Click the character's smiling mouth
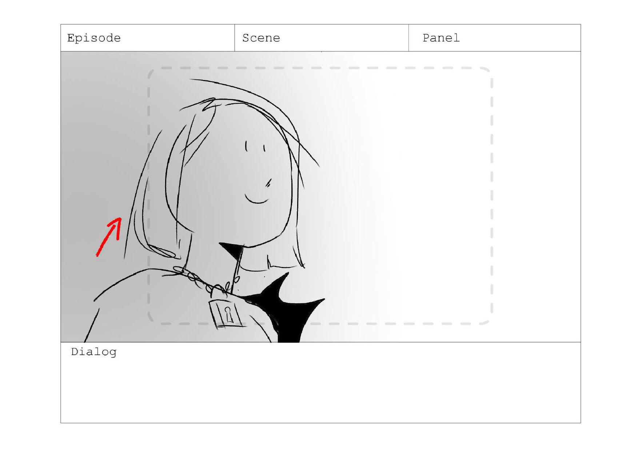The image size is (638, 451). (x=256, y=199)
